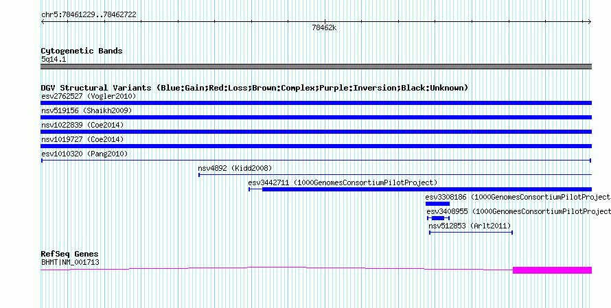Click the thin line feature of esv1010320
Viewport: 611px width, 308px height.
[316, 160]
